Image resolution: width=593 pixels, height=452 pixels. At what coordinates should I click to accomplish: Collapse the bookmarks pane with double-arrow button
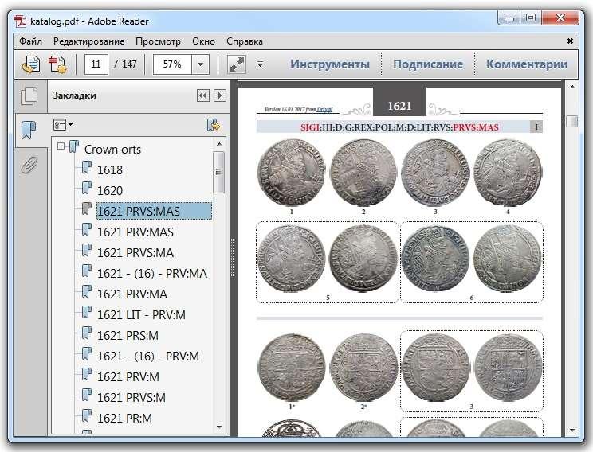[x=203, y=95]
